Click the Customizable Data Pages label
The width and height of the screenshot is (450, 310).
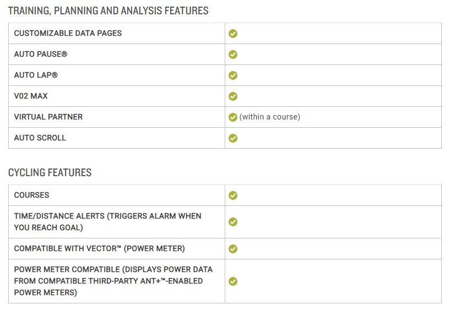[x=68, y=33]
